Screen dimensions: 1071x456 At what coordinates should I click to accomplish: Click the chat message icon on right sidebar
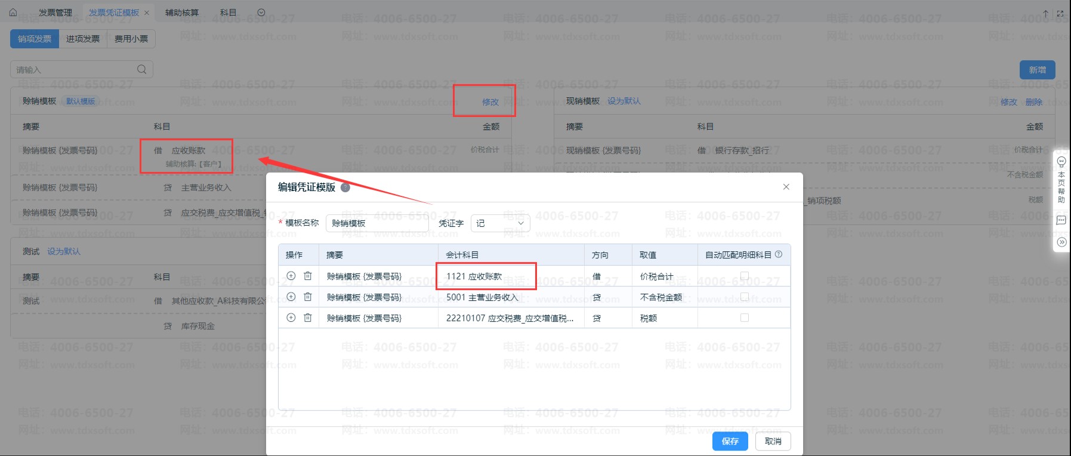(x=1061, y=220)
